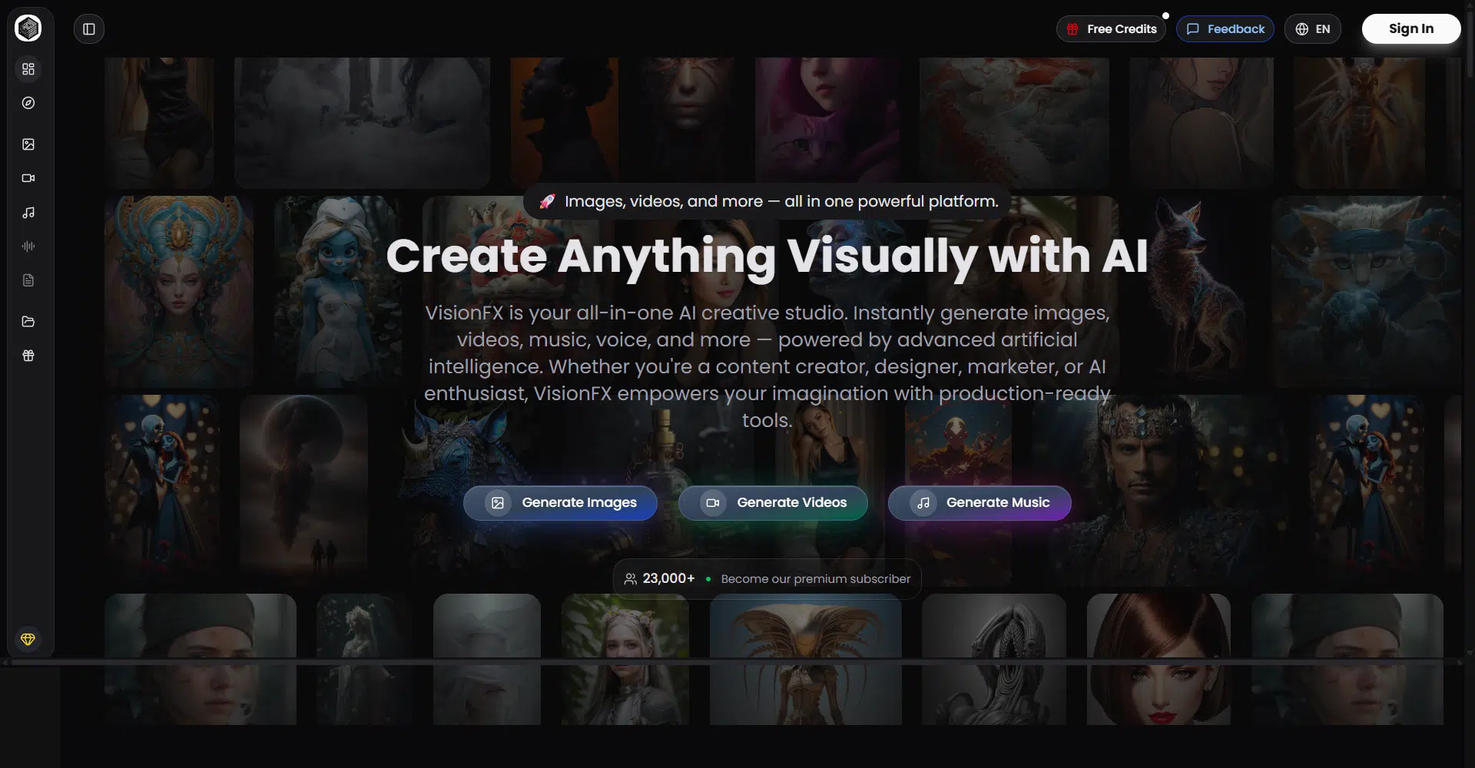1475x768 pixels.
Task: Click the Generate Videos button
Action: [x=773, y=503]
